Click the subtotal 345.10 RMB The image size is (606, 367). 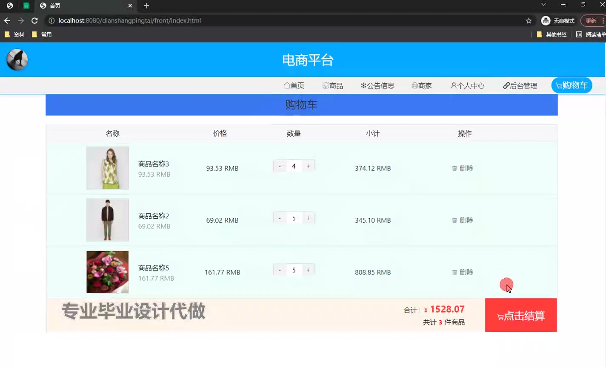point(373,220)
